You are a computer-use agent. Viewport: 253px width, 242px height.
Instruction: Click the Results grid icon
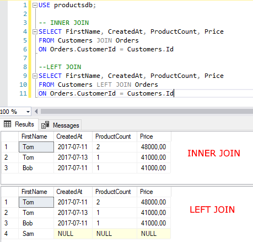tap(8, 124)
